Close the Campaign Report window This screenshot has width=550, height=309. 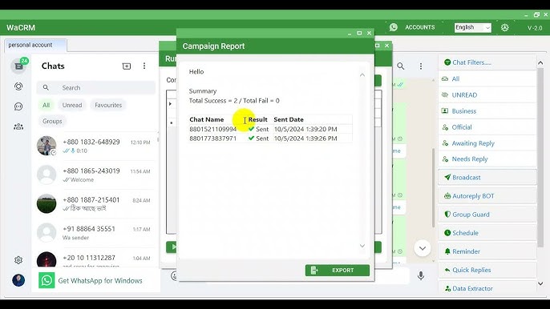click(x=369, y=33)
